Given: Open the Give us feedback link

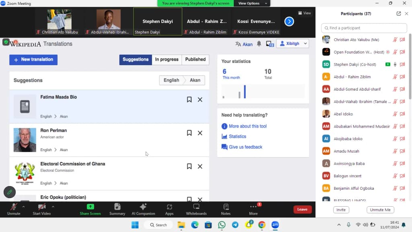Looking at the screenshot, I should (245, 147).
